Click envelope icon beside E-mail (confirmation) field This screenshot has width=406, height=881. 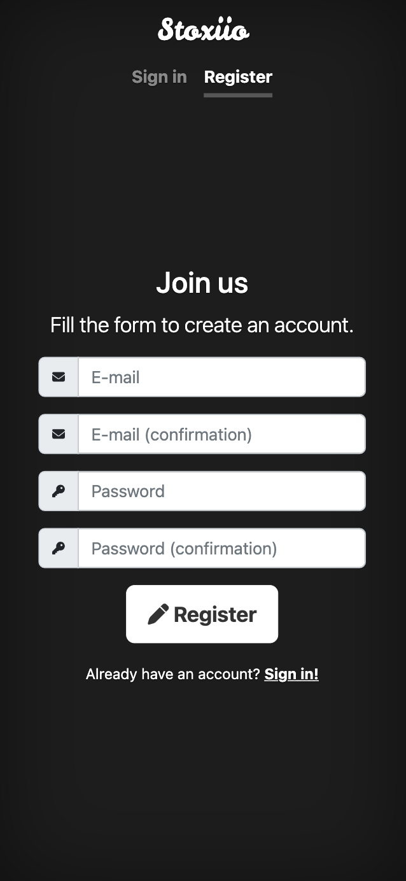[59, 434]
